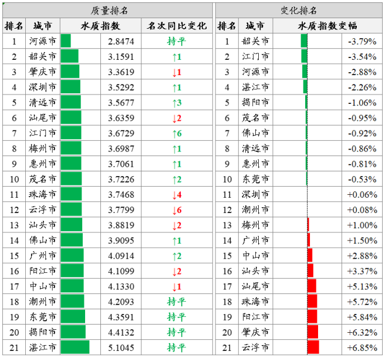Select the 水质指数变幅 column header
The width and height of the screenshot is (385, 358).
point(327,26)
